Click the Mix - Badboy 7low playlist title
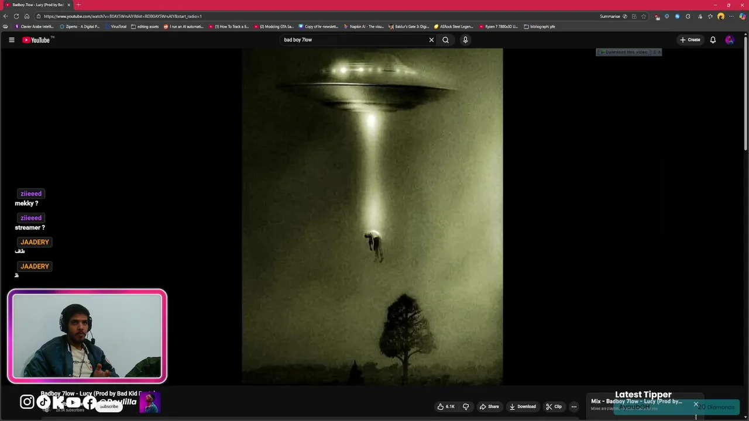749x421 pixels. (636, 401)
